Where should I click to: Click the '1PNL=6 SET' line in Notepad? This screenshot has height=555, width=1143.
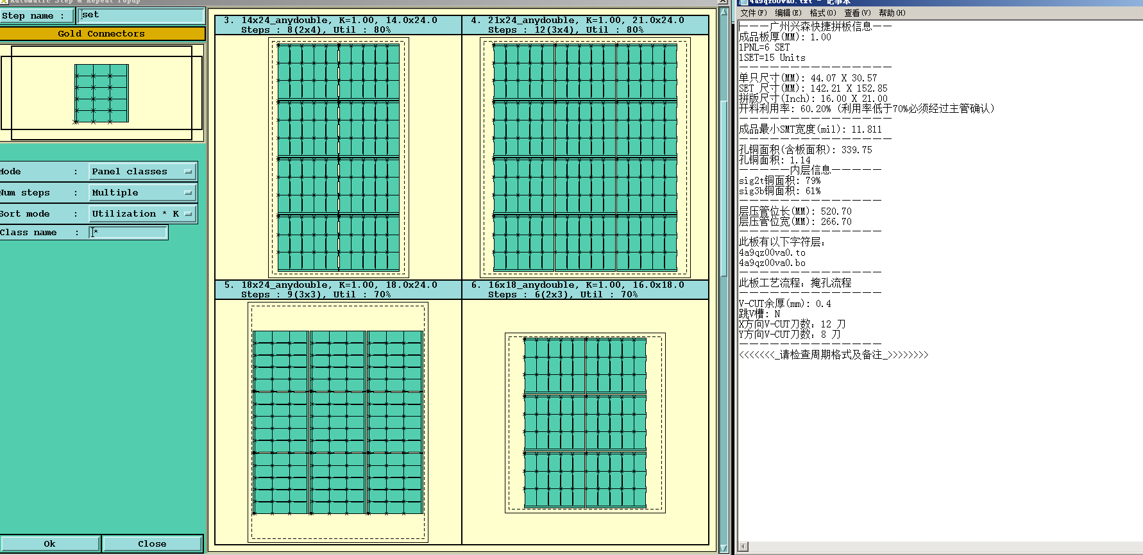(x=764, y=47)
